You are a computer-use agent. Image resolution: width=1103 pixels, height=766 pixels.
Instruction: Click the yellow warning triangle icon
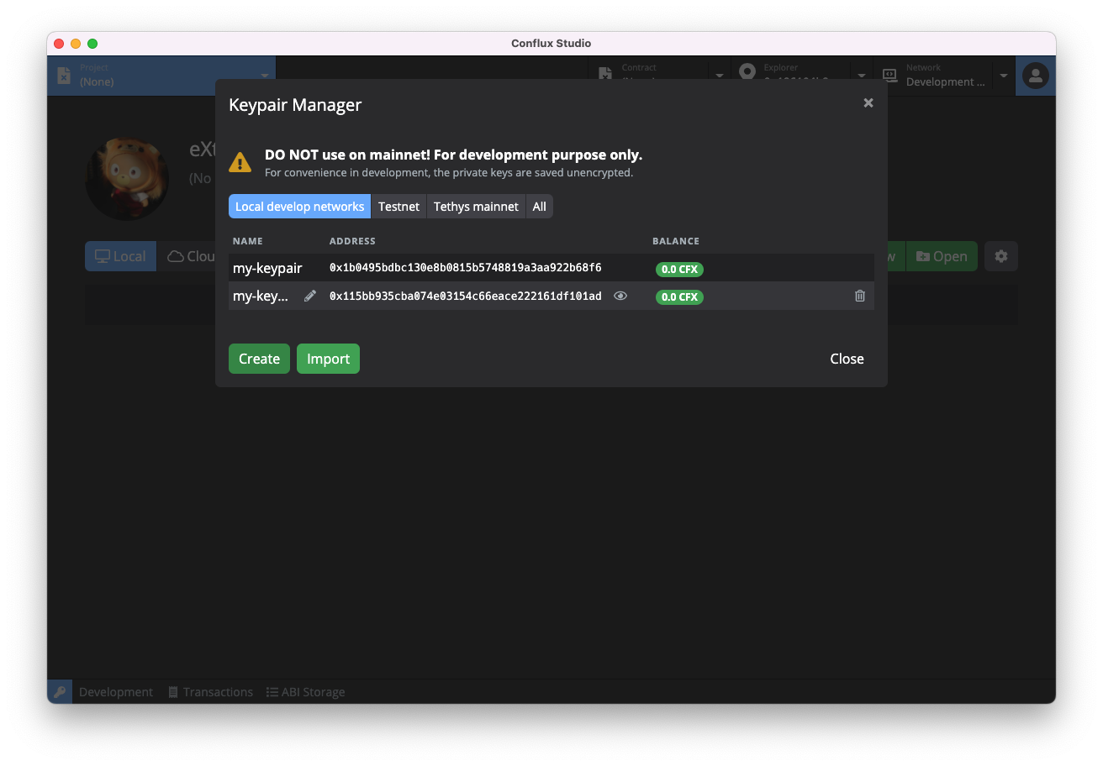[x=240, y=162]
